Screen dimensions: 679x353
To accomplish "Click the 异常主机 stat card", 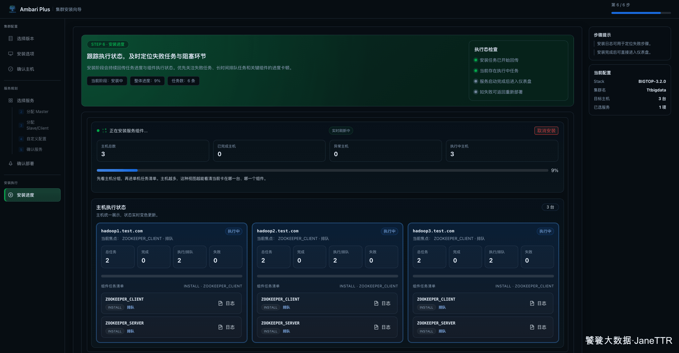I will (x=386, y=151).
